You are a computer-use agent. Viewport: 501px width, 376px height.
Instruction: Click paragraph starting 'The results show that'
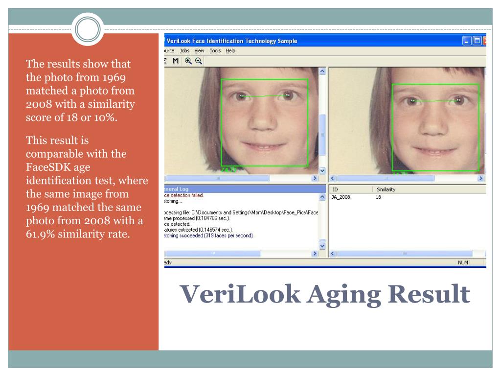coord(80,91)
